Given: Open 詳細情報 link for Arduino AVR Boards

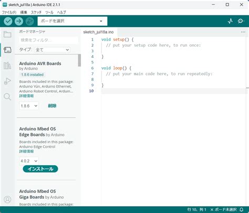Looking at the screenshot, I should click(x=26, y=96).
